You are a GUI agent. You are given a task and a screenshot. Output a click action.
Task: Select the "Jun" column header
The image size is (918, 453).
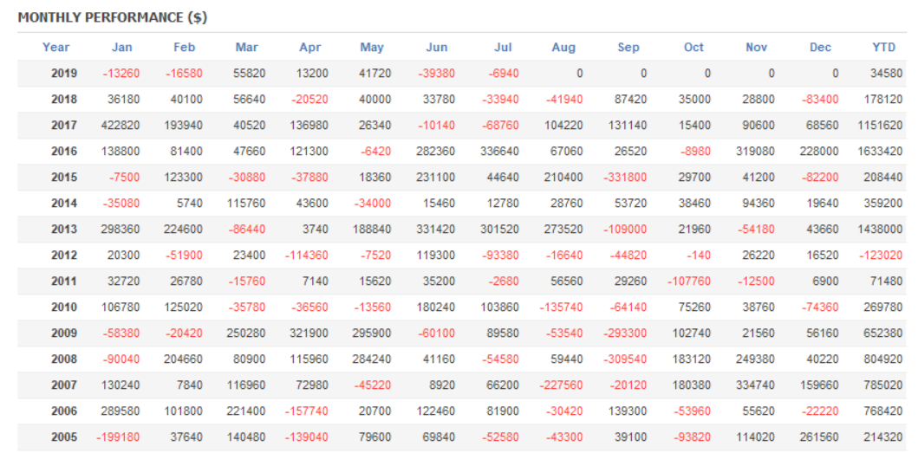437,47
